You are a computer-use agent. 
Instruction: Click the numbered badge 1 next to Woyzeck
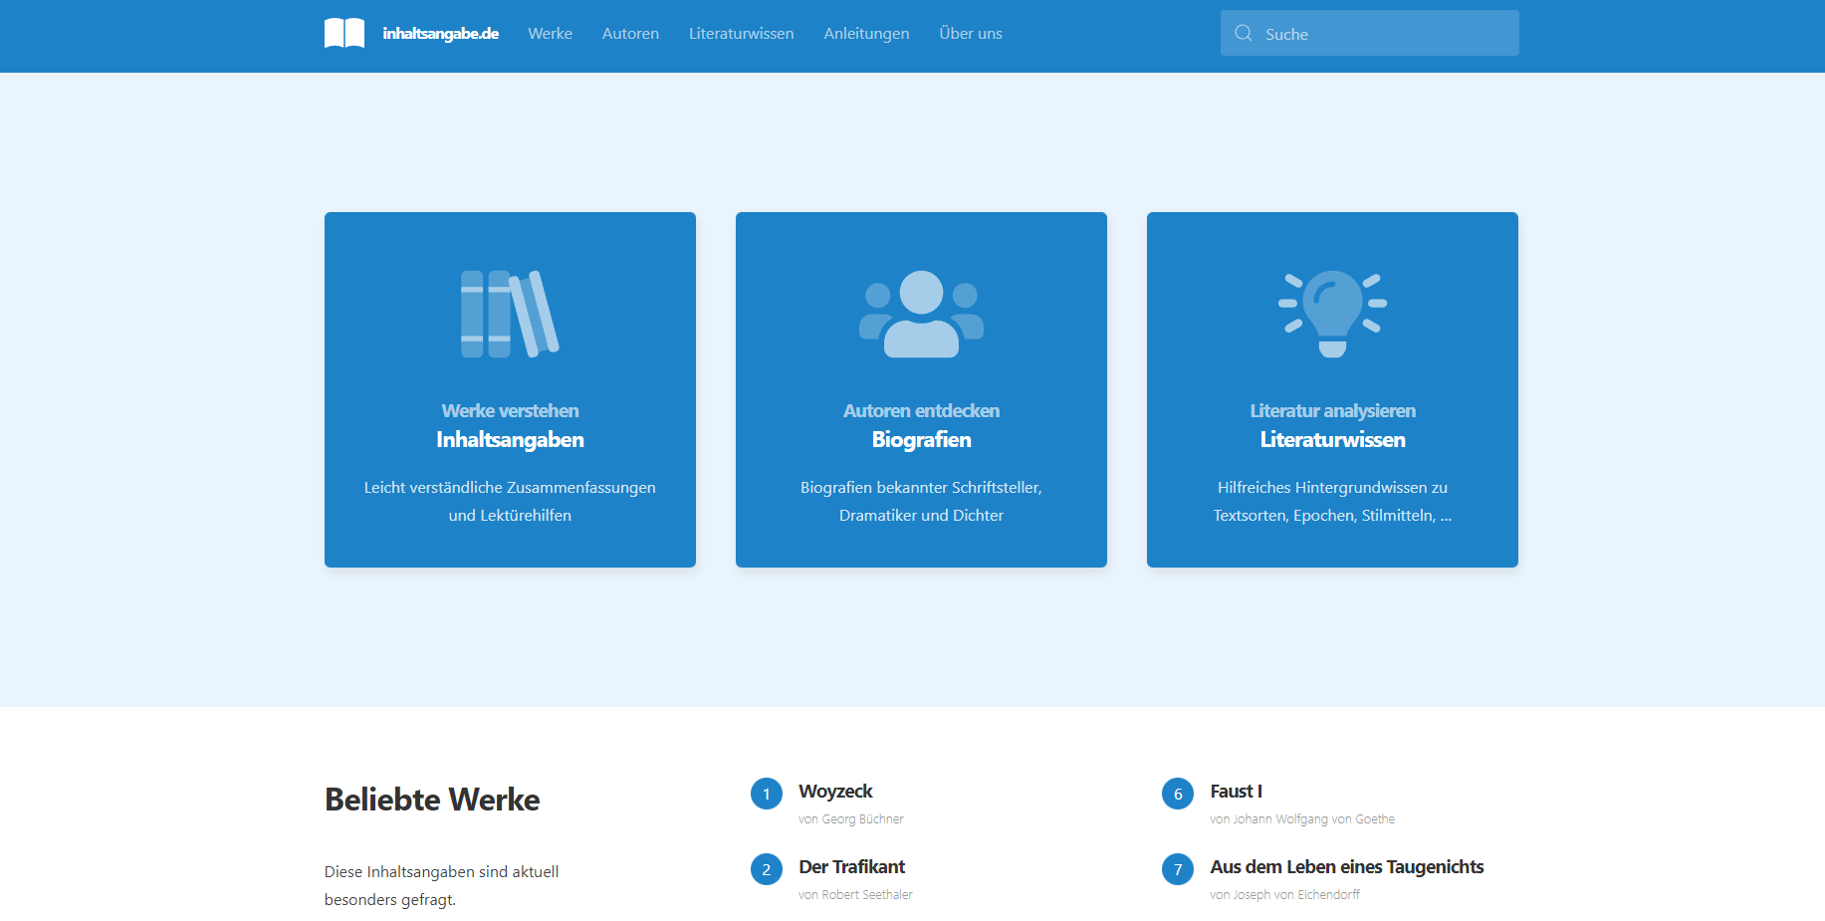[x=766, y=795]
